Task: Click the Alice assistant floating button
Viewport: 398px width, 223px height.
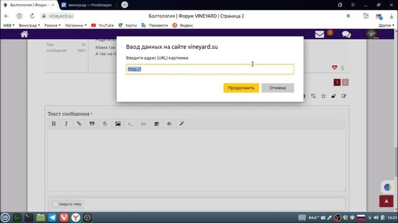Action: pyautogui.click(x=387, y=187)
